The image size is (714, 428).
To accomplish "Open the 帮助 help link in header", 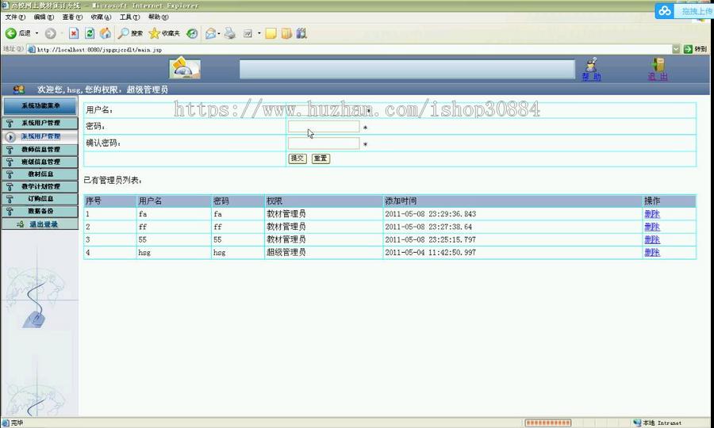I will [592, 76].
